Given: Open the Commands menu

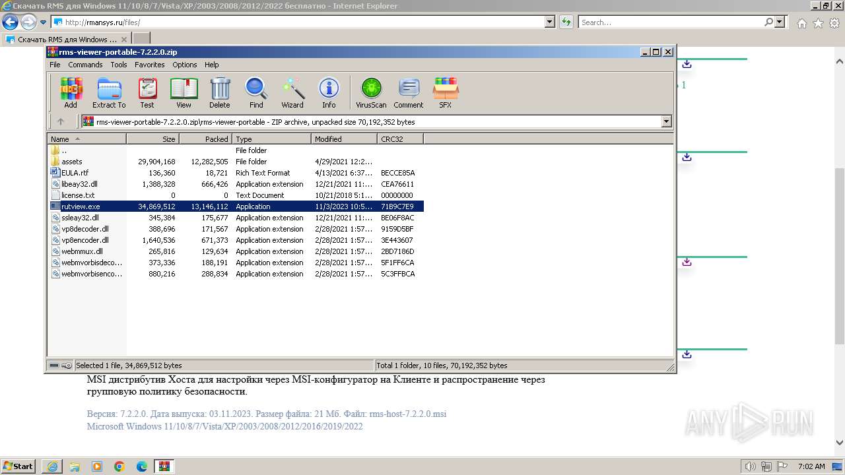Looking at the screenshot, I should tap(85, 65).
